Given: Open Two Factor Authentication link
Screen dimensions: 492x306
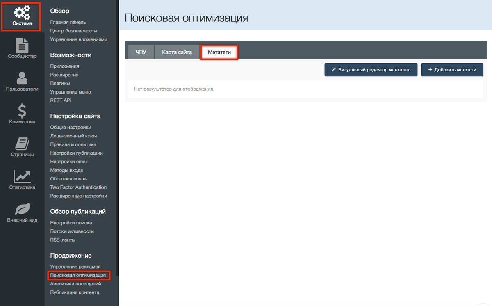Looking at the screenshot, I should (x=78, y=187).
